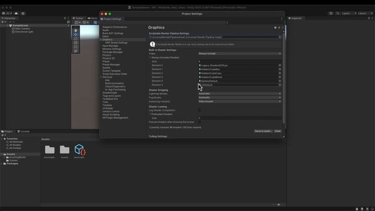
Task: Click the plus button in Hierarchy panel
Action: [2, 22]
